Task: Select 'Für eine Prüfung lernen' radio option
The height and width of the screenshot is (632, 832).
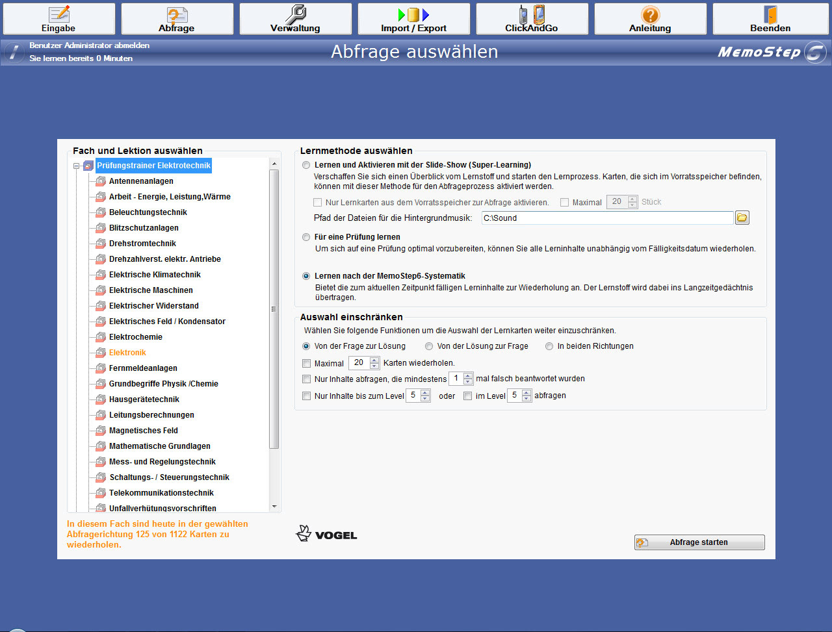Action: (306, 237)
